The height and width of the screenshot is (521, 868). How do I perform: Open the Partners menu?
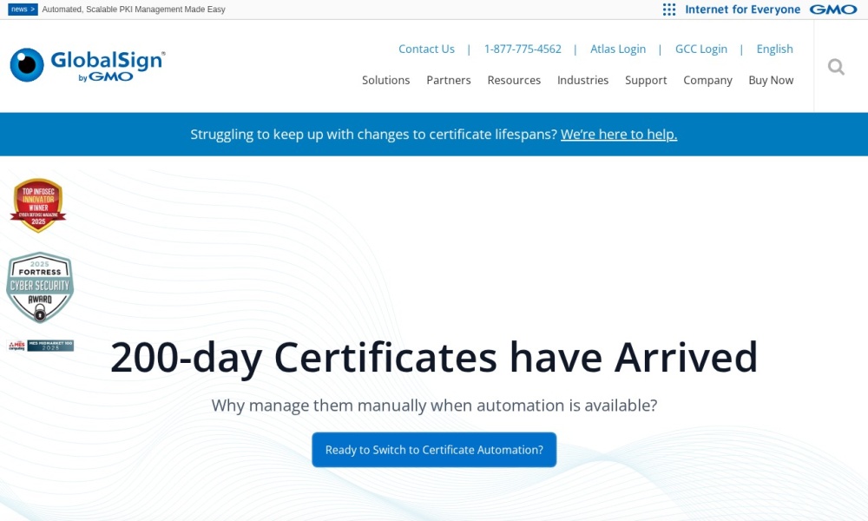[449, 80]
